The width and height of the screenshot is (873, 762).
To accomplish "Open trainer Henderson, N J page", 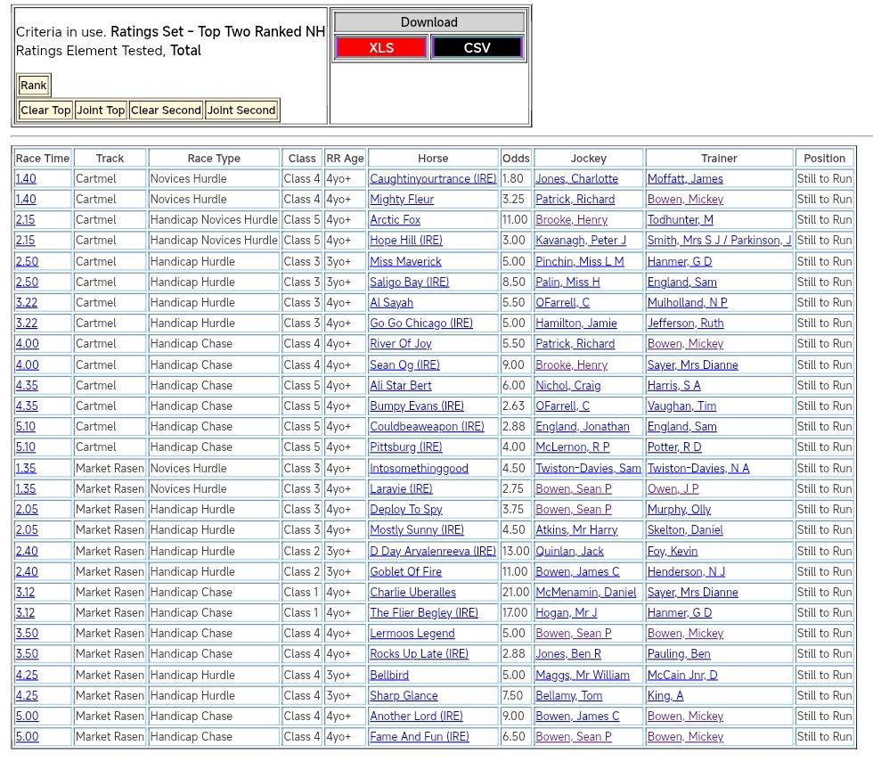I will tap(686, 572).
